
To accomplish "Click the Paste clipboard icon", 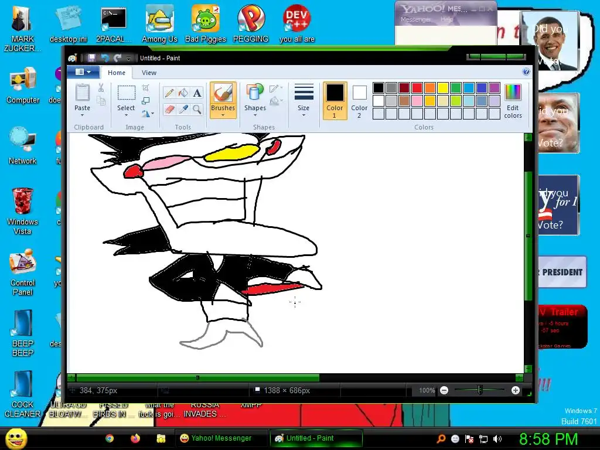I will pos(82,93).
